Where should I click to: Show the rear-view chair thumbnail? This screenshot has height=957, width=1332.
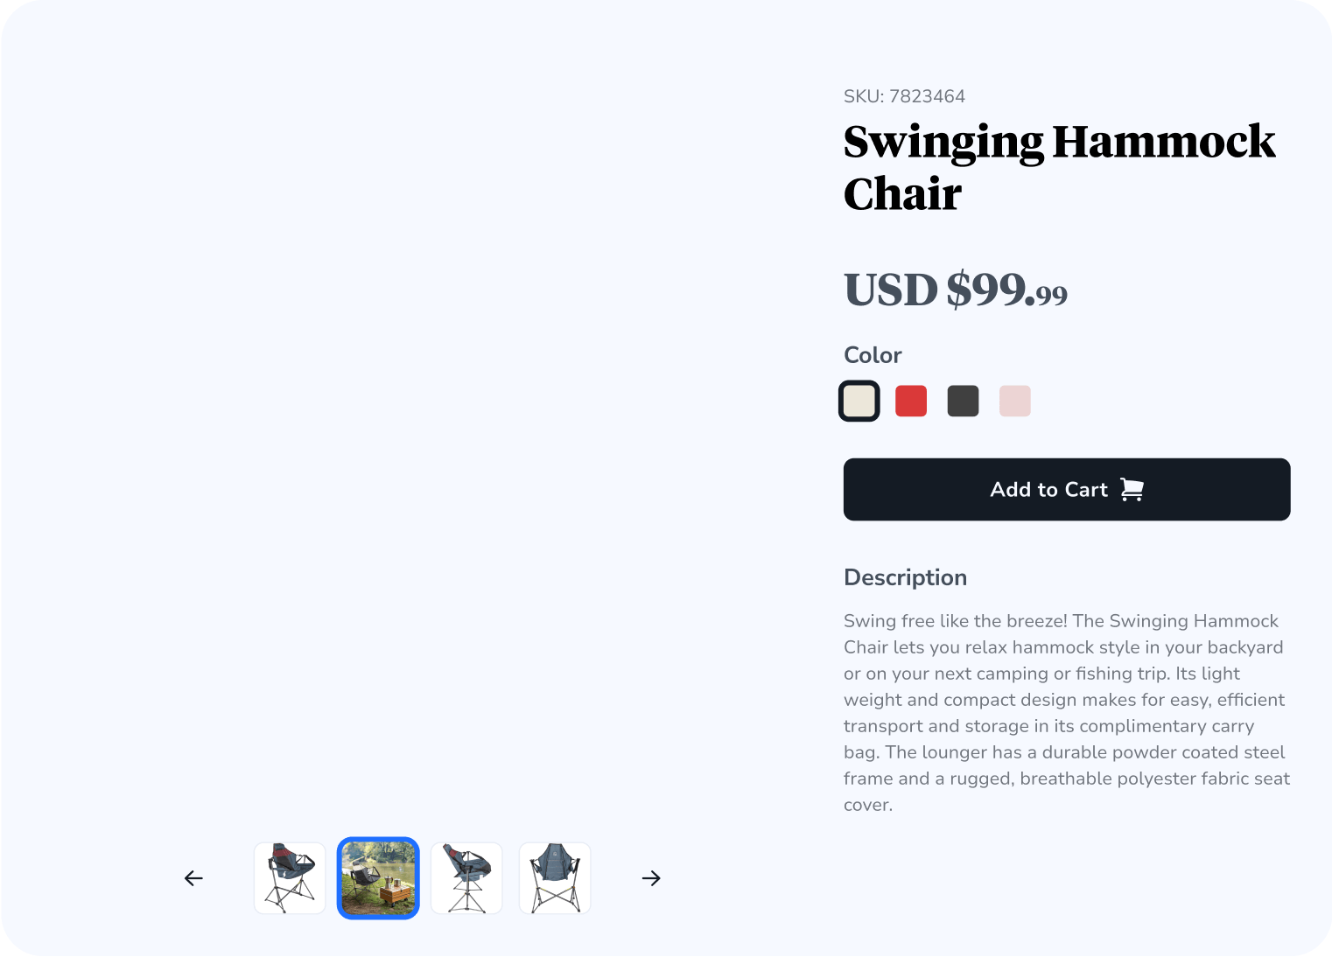[555, 878]
